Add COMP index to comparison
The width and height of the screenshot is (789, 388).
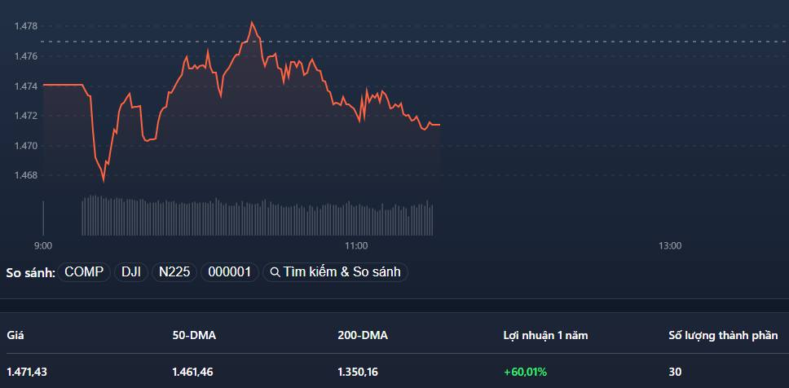point(84,272)
